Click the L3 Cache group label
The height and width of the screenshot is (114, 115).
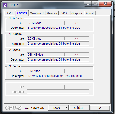click(x=14, y=66)
